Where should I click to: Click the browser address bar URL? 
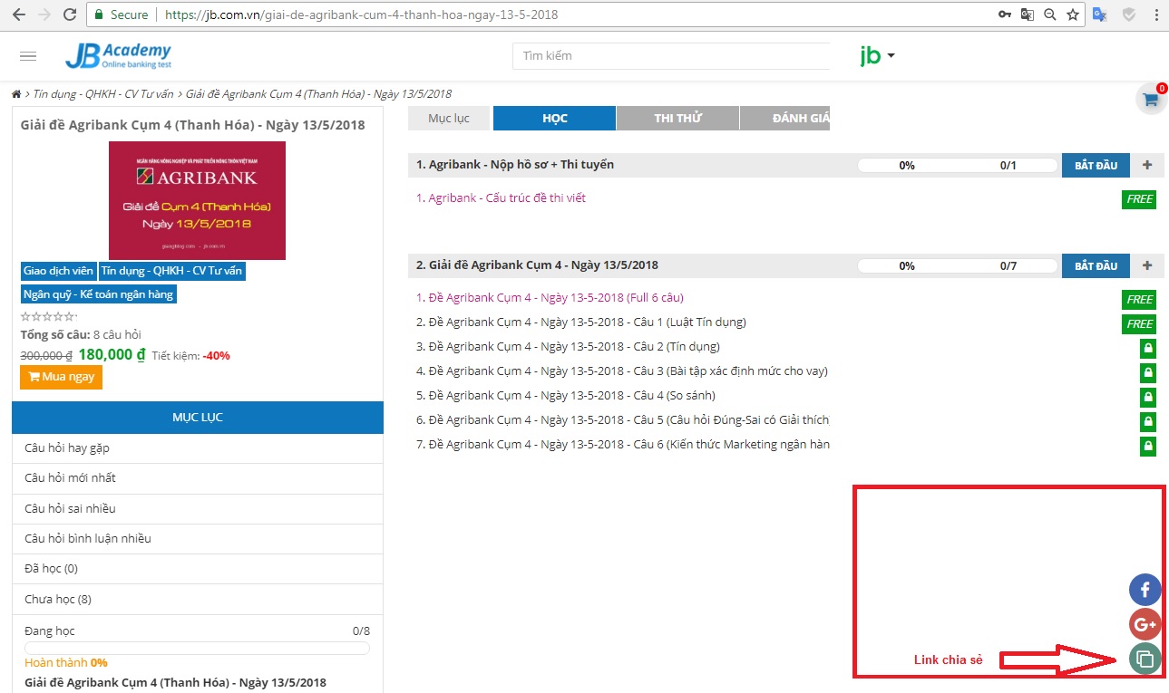[362, 14]
